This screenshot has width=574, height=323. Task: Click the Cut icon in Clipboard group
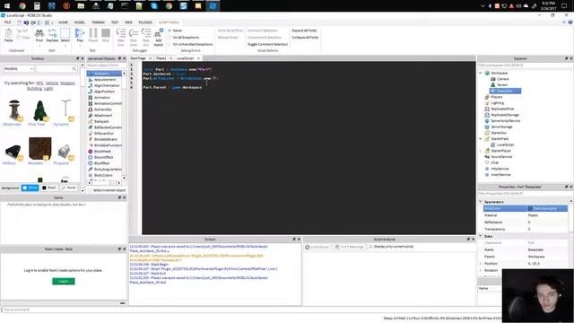[x=19, y=31]
